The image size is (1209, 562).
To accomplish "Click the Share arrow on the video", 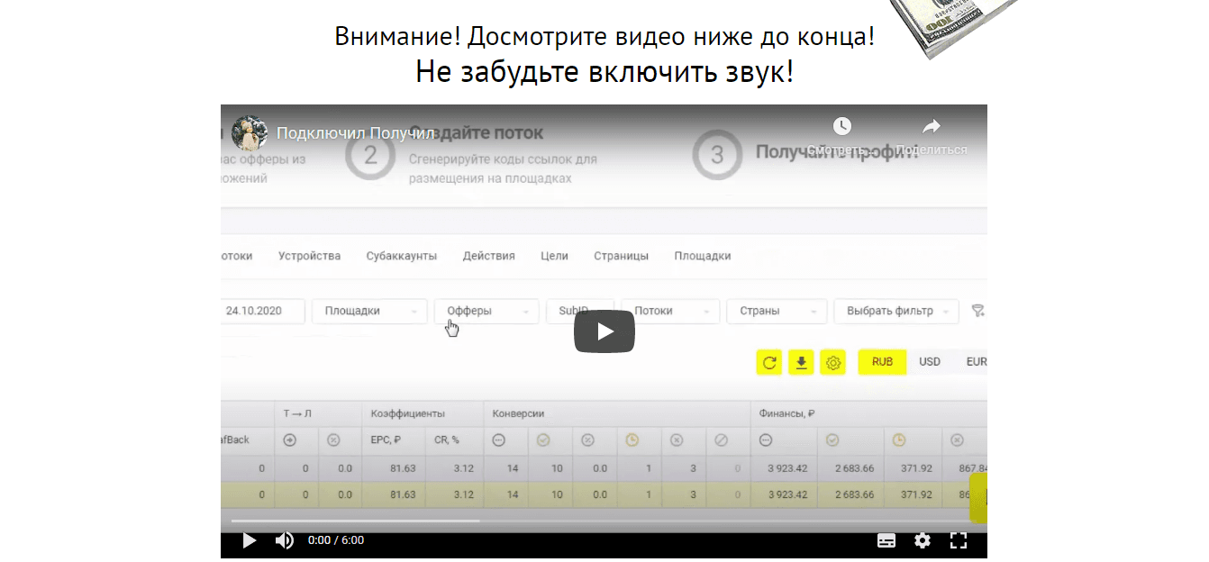I will click(931, 126).
